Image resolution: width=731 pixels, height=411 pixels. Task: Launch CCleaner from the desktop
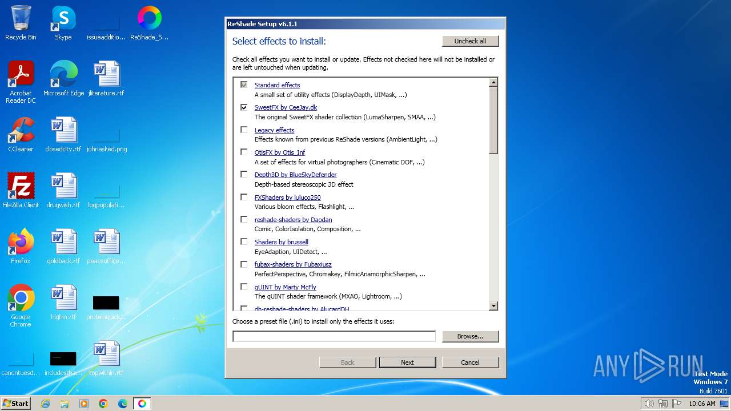coord(21,135)
